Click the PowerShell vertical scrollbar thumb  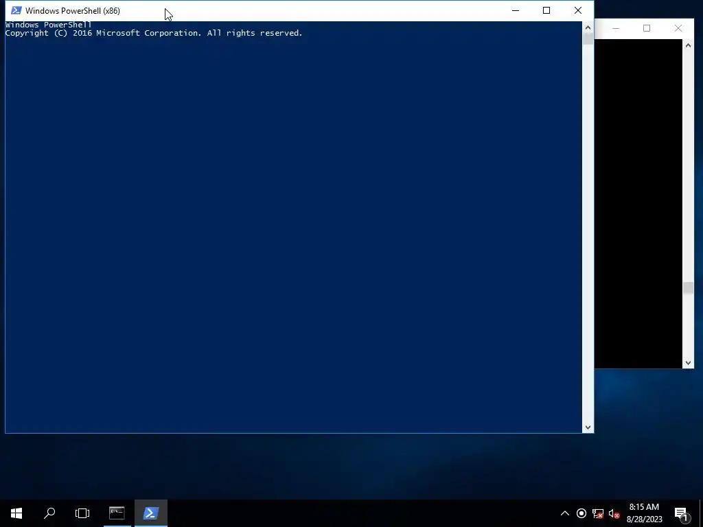pyautogui.click(x=588, y=39)
